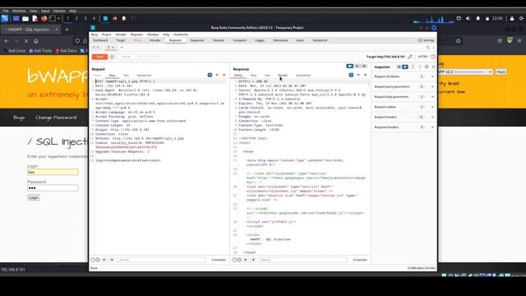Open the Burp Settings gear
Screen dimensions: 526x296
[x=426, y=40]
